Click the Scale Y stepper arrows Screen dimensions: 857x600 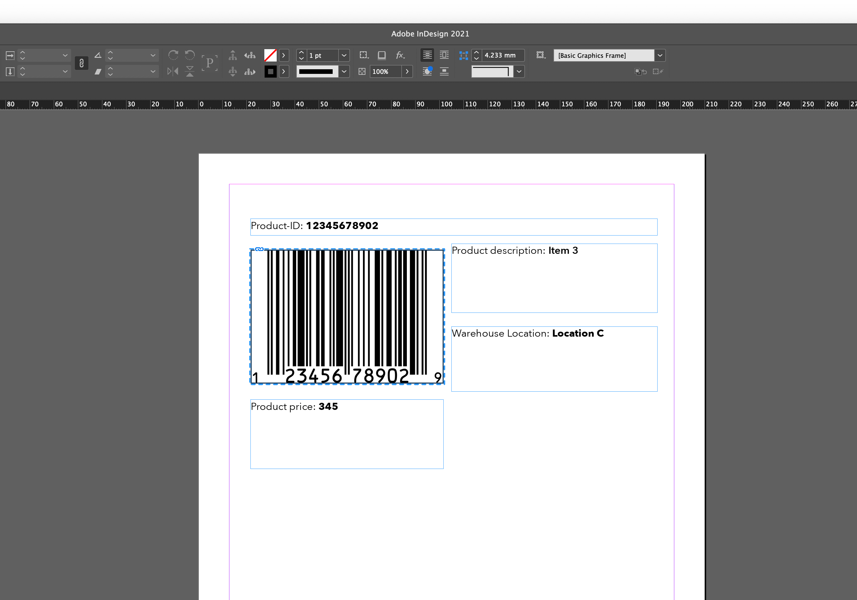(22, 72)
